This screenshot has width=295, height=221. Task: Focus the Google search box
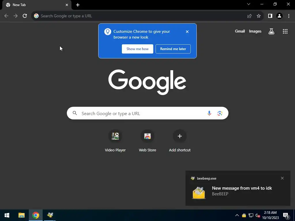pyautogui.click(x=147, y=113)
